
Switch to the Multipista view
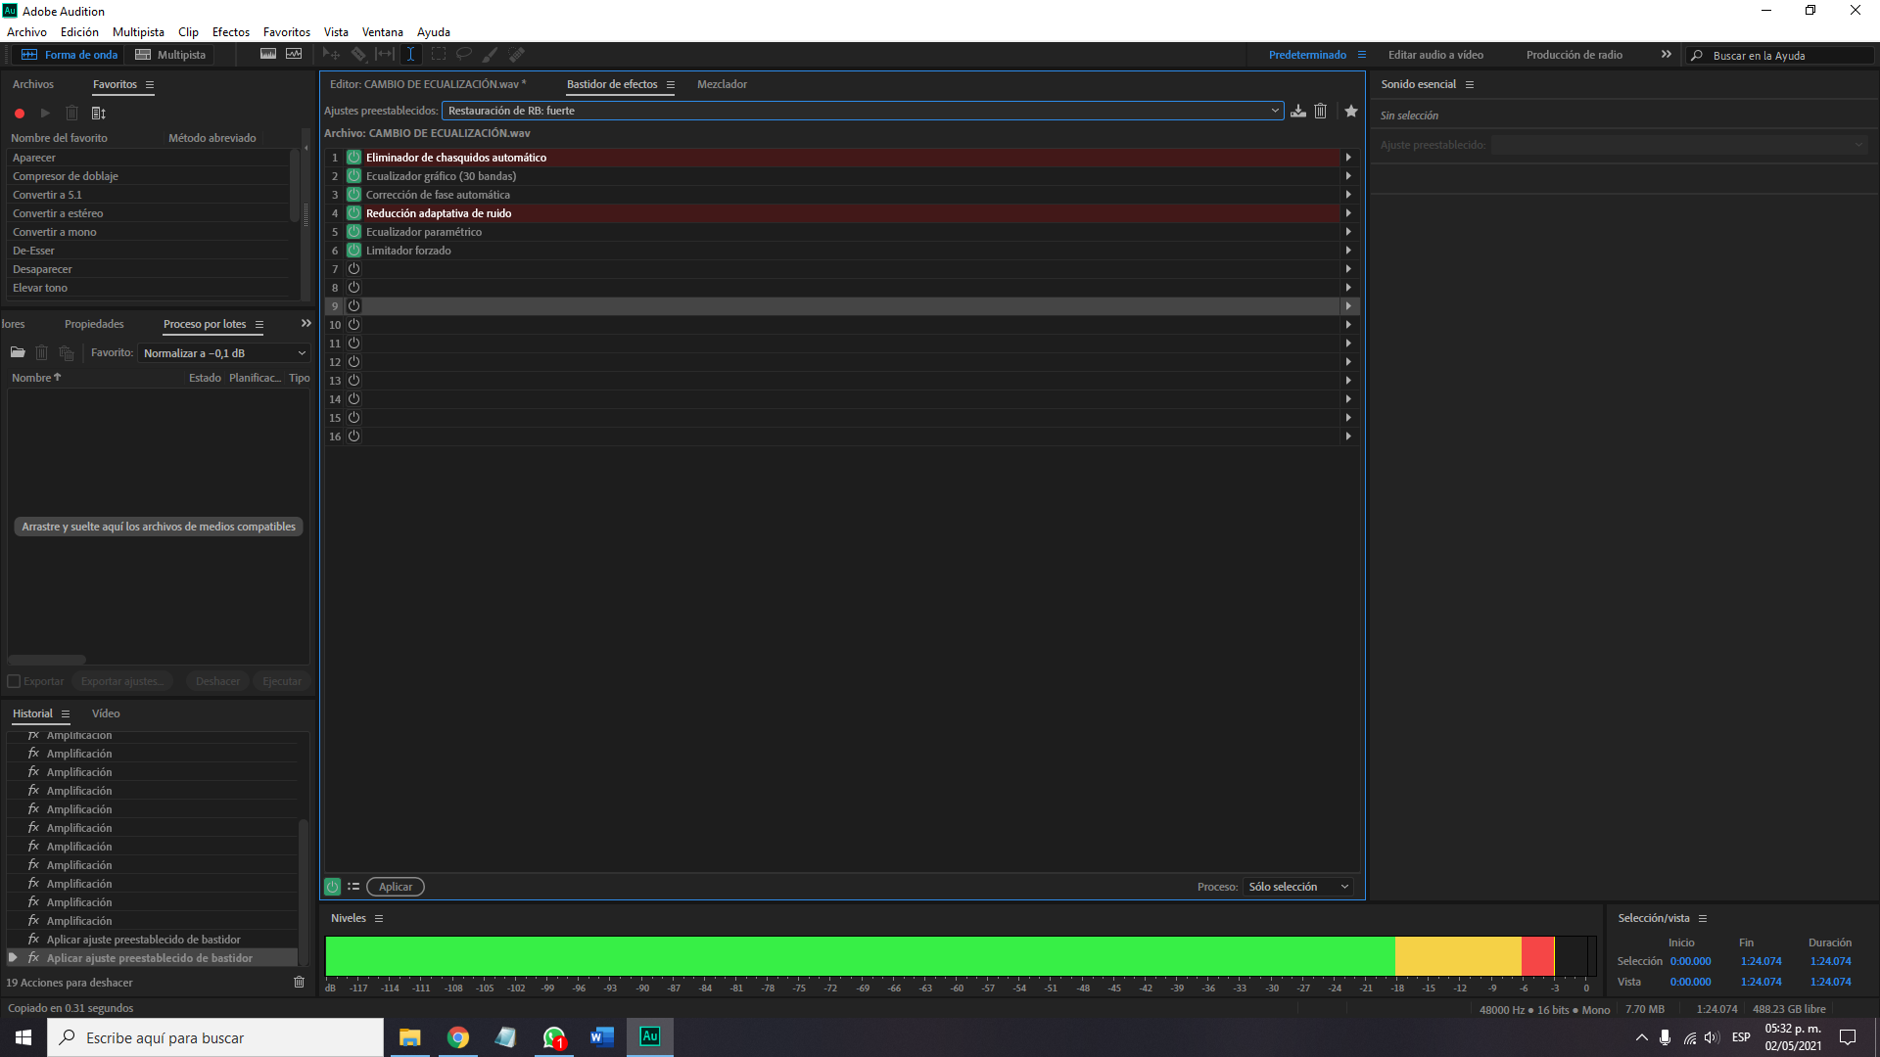click(171, 55)
